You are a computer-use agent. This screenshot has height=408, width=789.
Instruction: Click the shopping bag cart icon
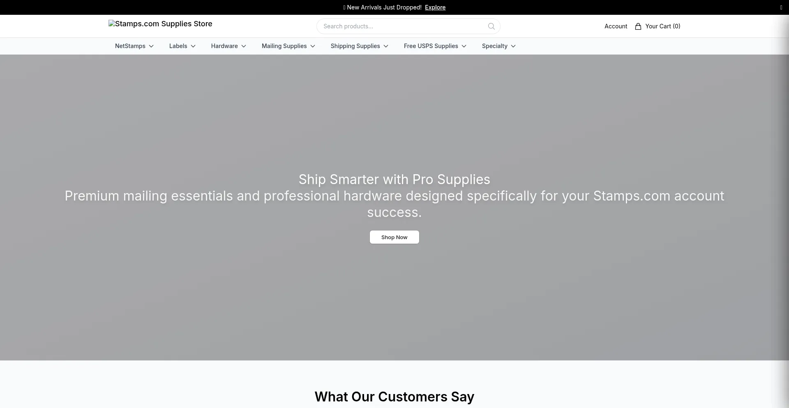pyautogui.click(x=638, y=26)
